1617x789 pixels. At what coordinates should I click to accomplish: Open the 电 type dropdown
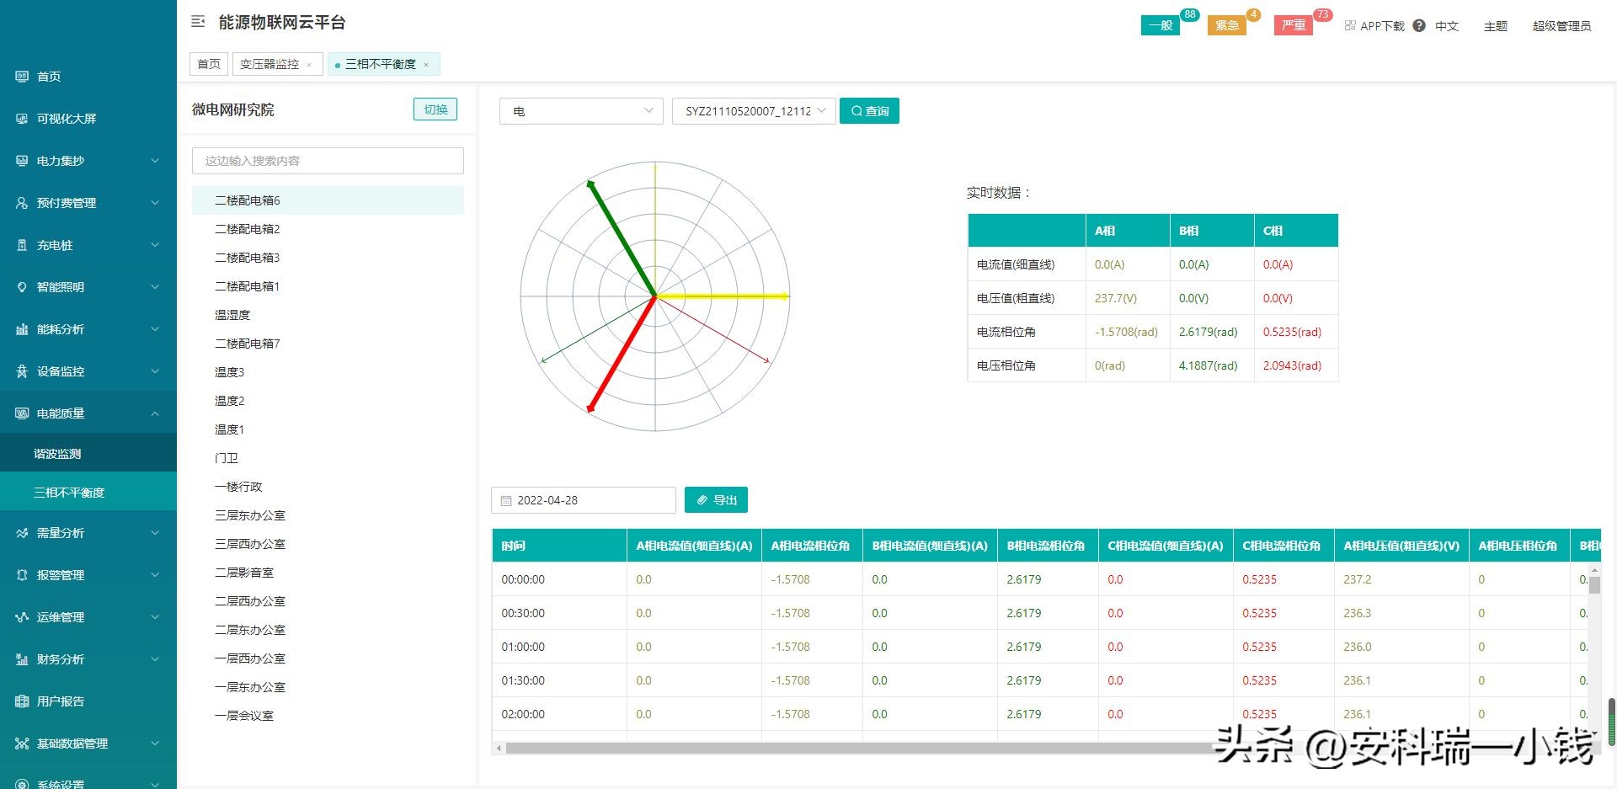[582, 111]
